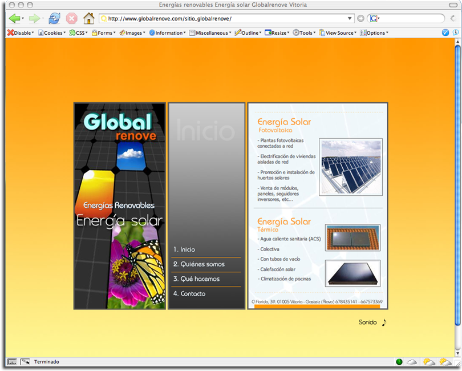Click the 'Energía Solar Térmica' heading
This screenshot has height=371, width=462.
pos(284,225)
